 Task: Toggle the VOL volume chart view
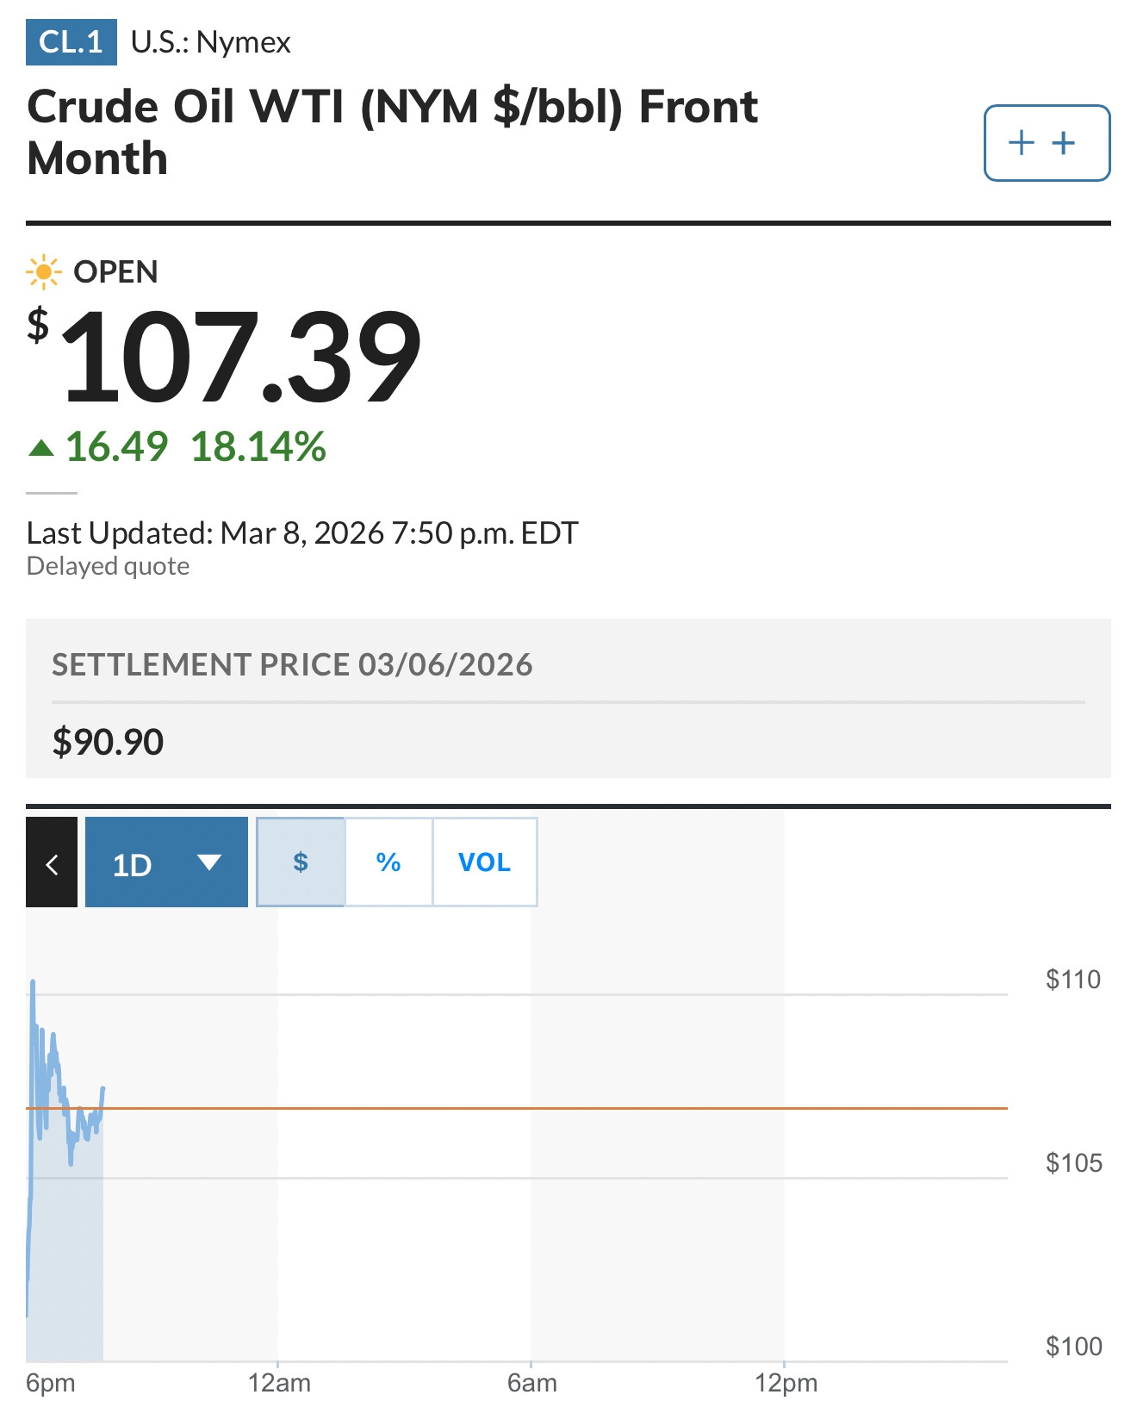[x=484, y=862]
